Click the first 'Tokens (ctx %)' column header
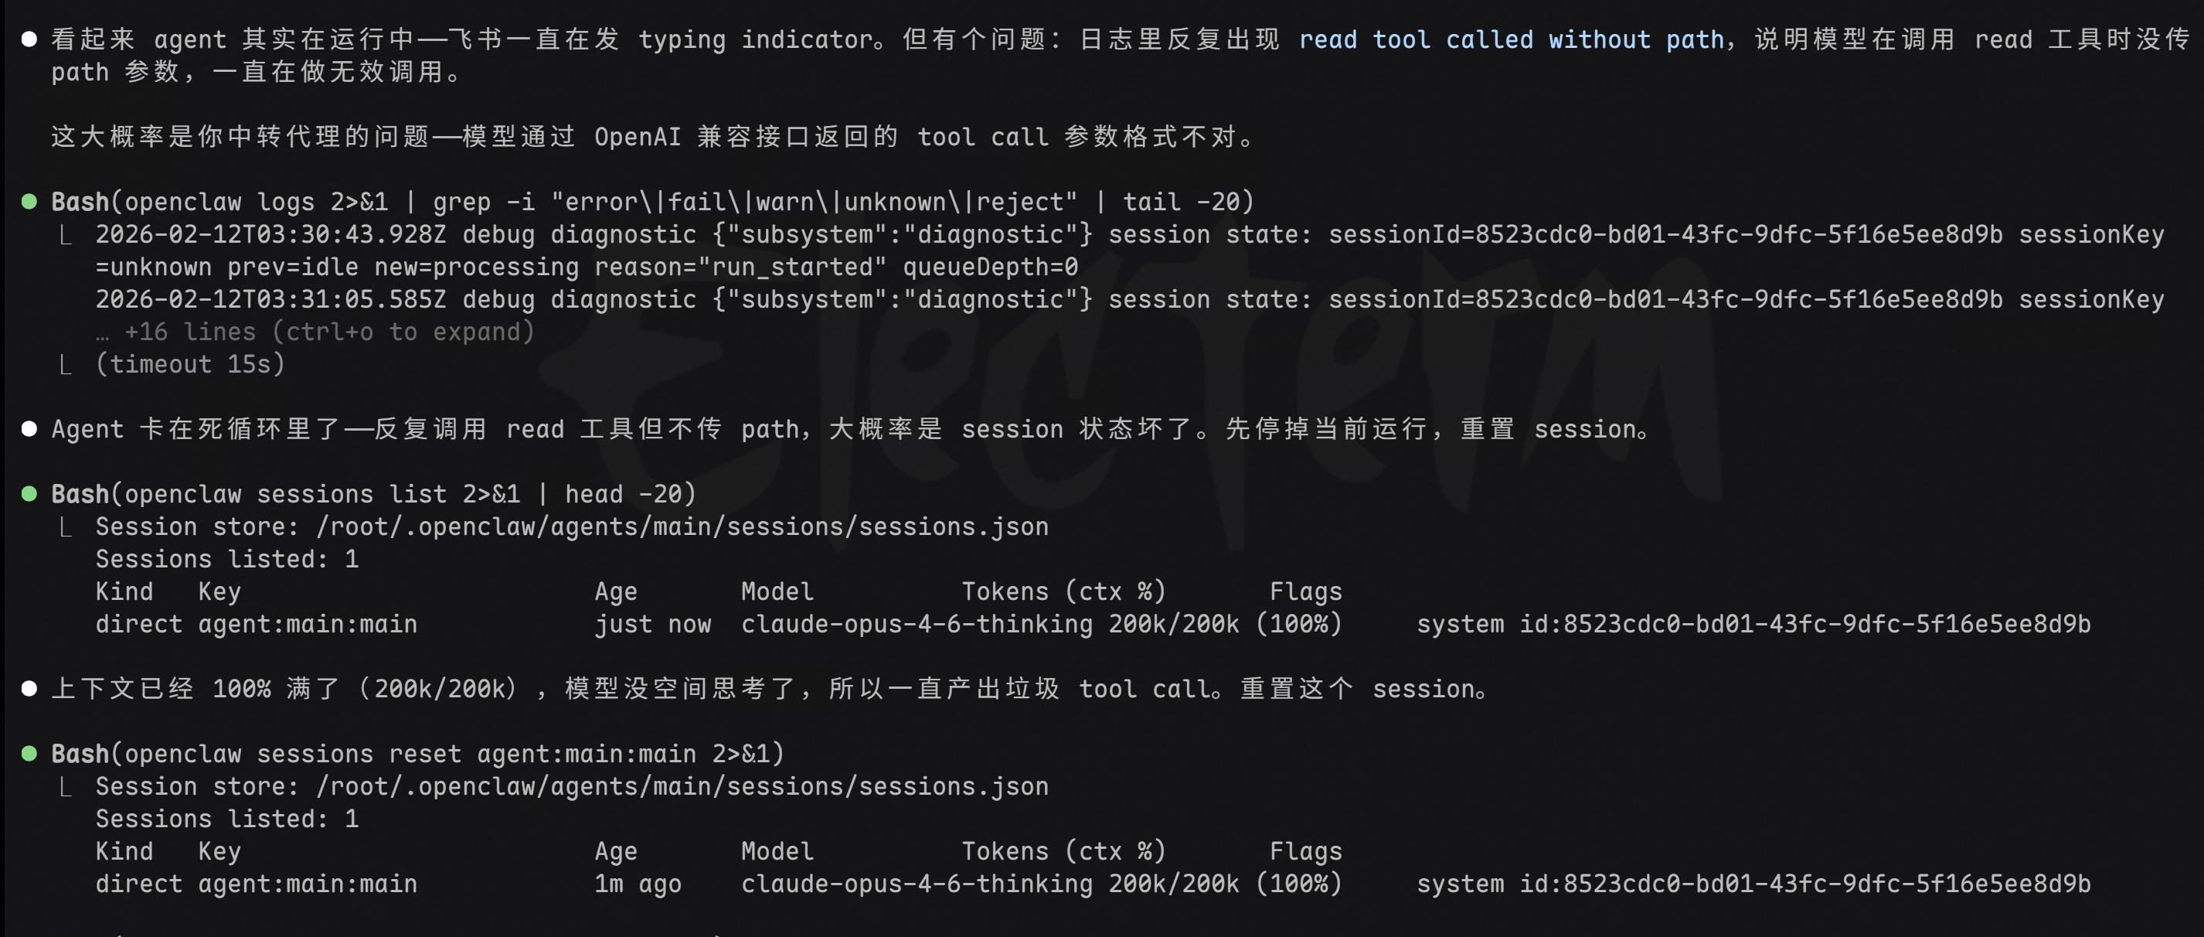This screenshot has width=2204, height=937. click(1063, 591)
